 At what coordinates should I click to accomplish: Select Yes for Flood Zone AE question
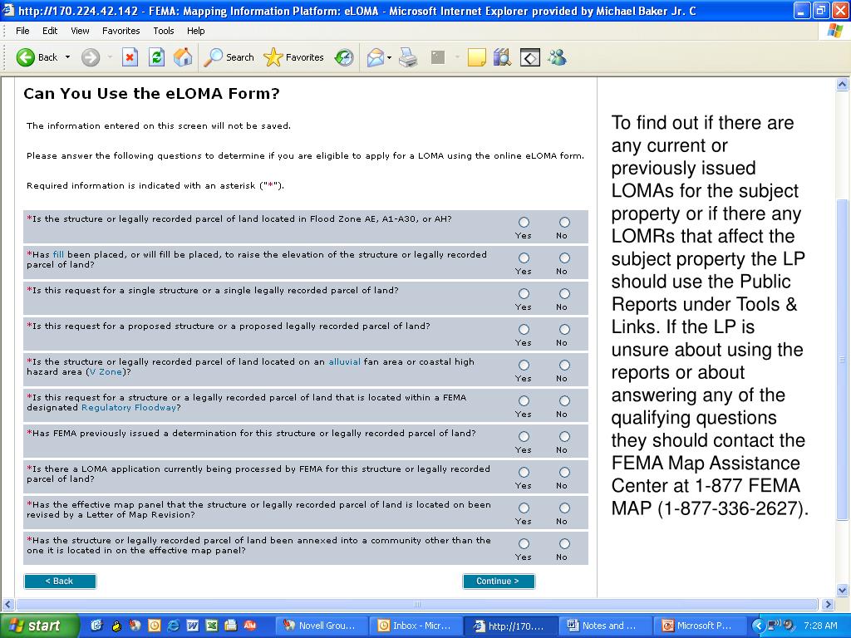pos(524,222)
